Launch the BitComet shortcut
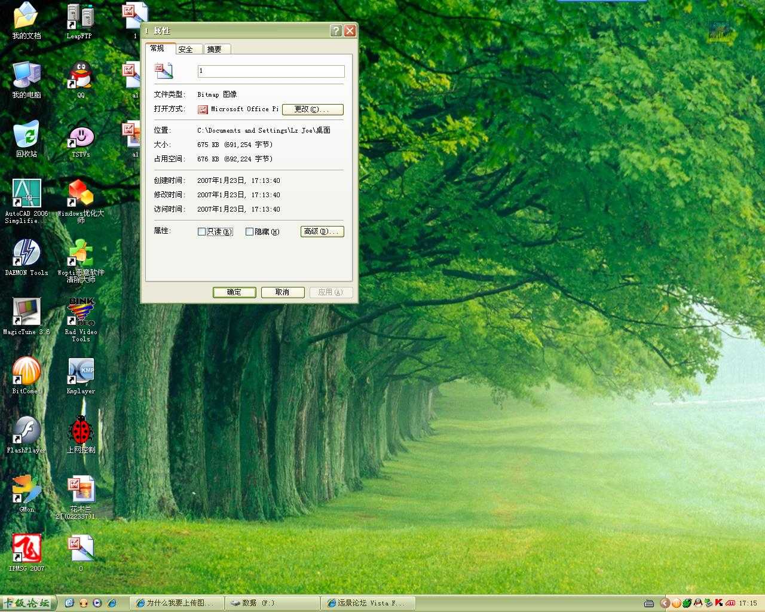765x612 pixels. (26, 375)
